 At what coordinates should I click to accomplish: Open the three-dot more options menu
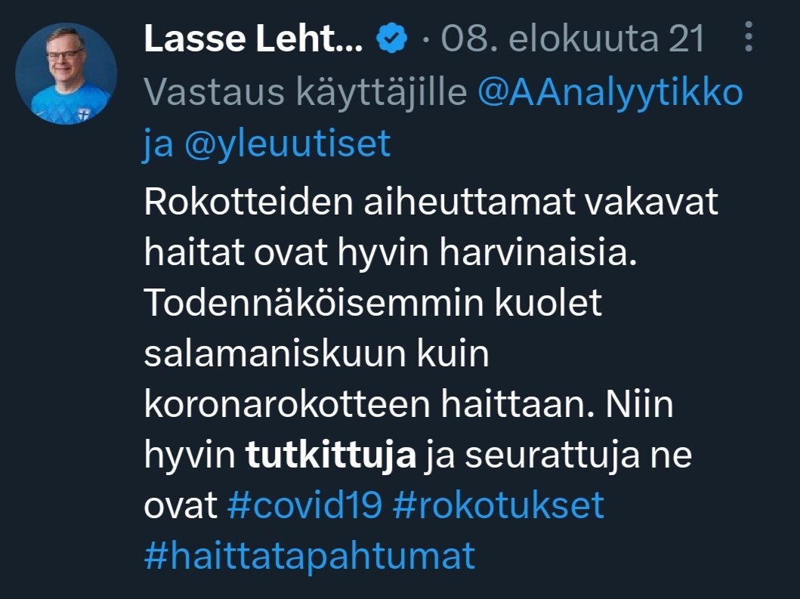[x=749, y=39]
